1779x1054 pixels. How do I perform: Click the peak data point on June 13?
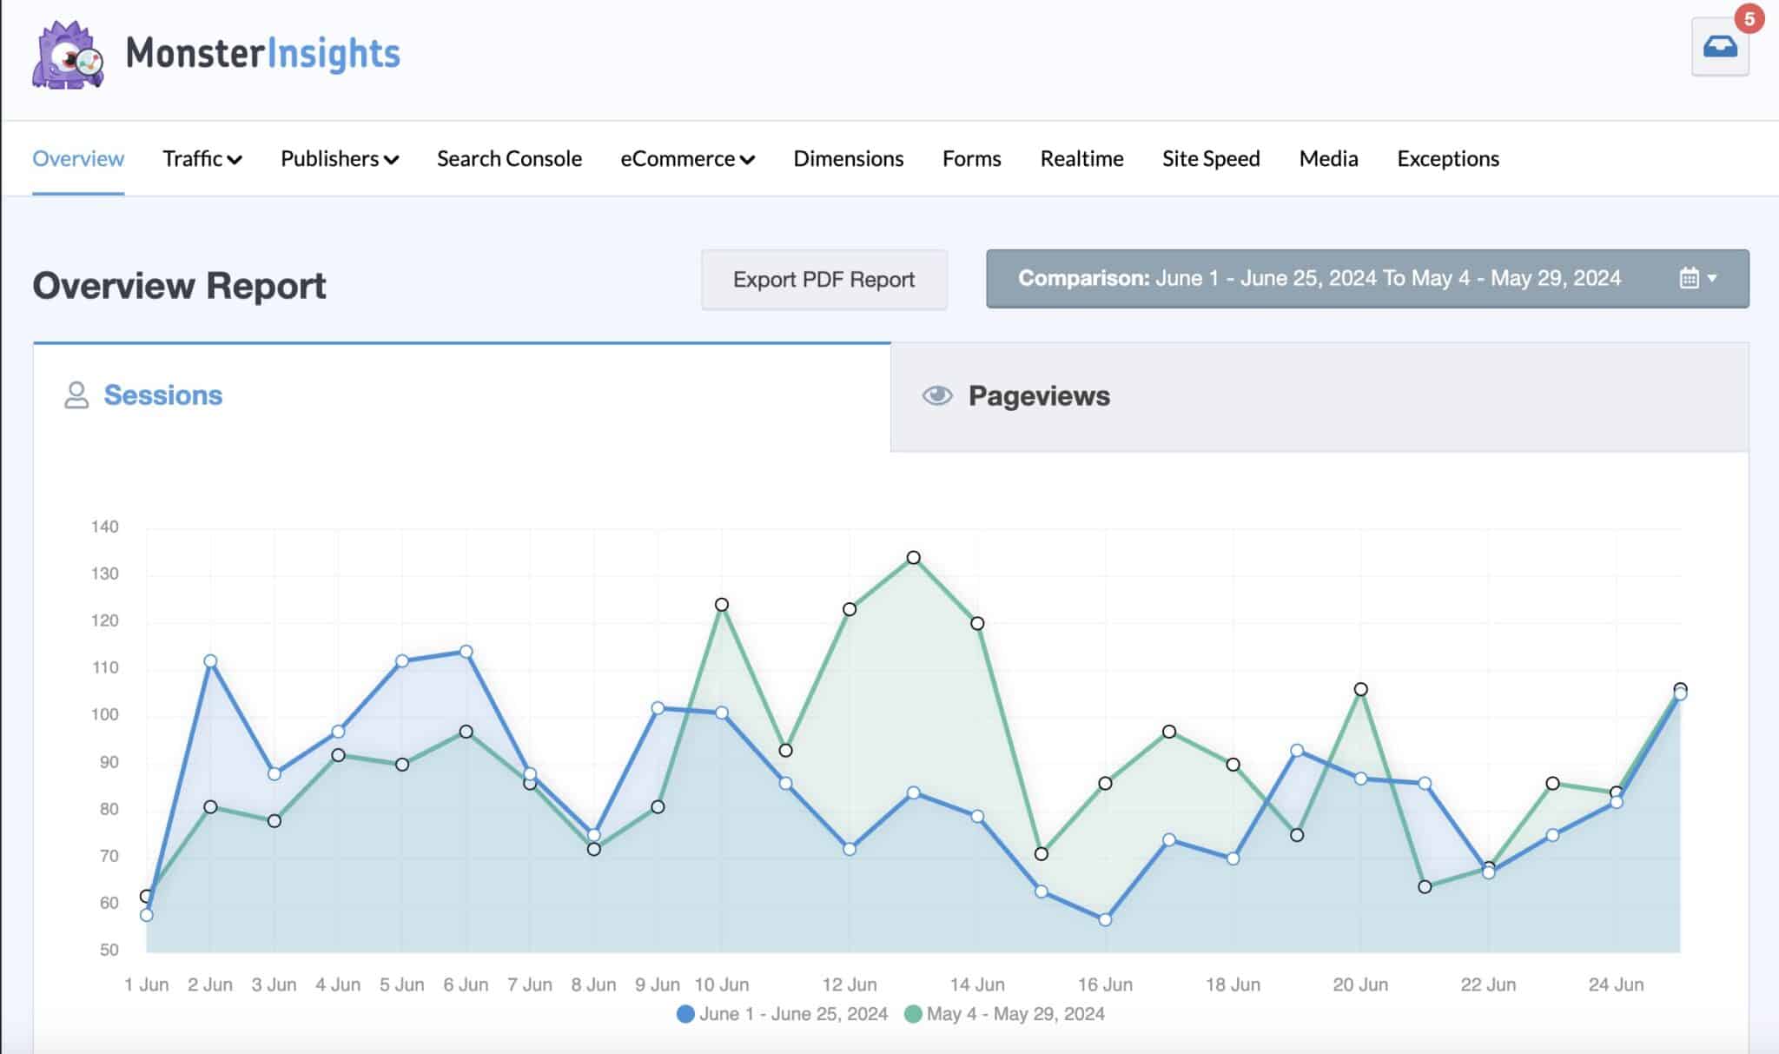(x=912, y=557)
